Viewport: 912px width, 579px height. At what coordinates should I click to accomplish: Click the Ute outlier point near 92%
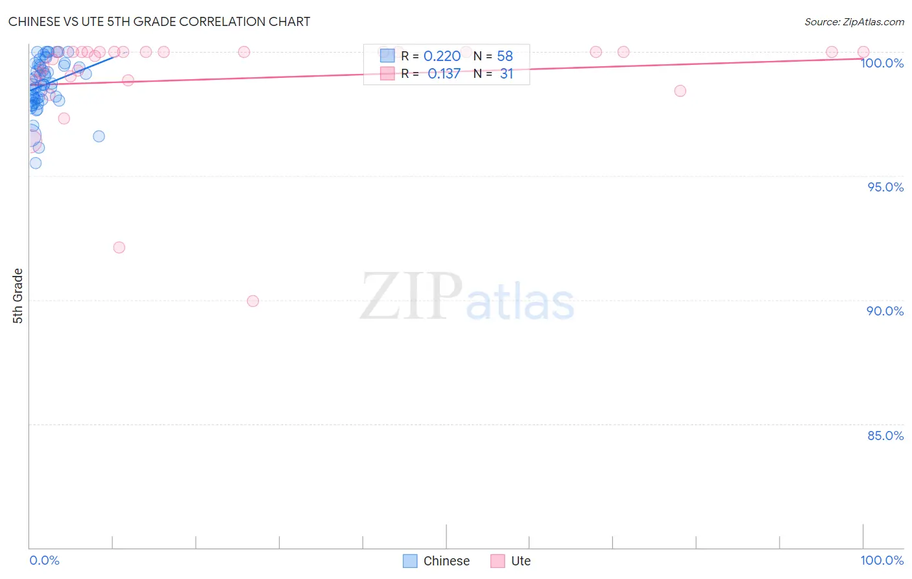pos(119,247)
